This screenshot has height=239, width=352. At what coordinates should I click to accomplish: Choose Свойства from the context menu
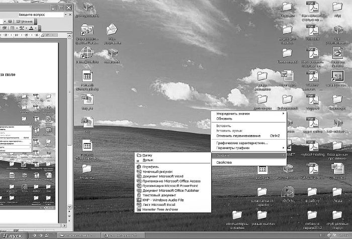[224, 163]
